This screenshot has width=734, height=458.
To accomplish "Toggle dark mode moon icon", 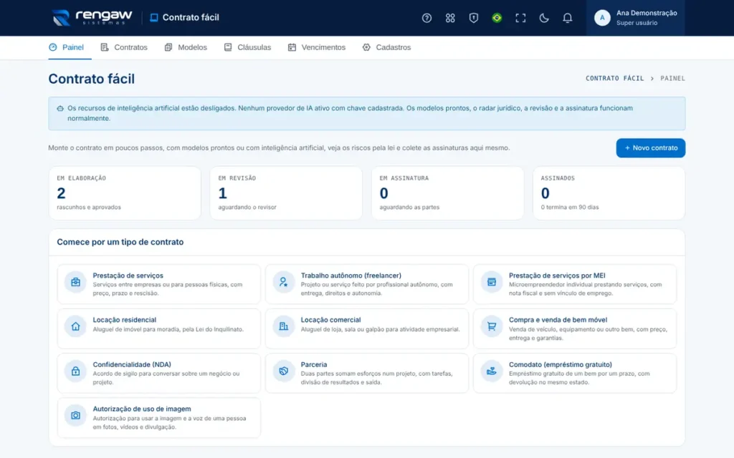I will tap(543, 18).
